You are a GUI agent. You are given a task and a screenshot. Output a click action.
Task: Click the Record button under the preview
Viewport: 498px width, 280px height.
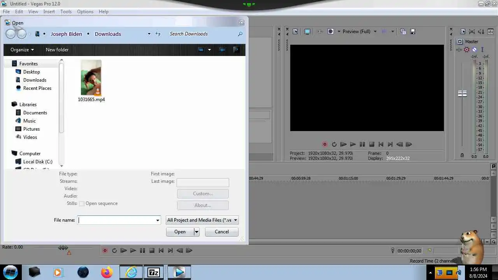coord(325,144)
